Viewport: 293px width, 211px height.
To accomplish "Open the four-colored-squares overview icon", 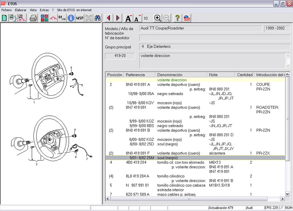I will (44, 18).
